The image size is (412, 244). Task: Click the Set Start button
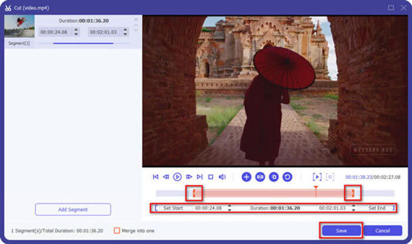[x=172, y=208]
